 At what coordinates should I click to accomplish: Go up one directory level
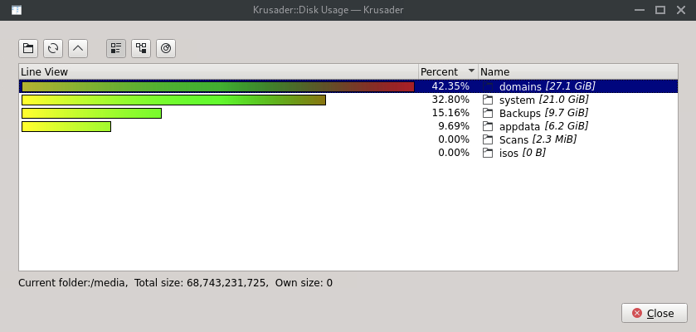coord(78,48)
